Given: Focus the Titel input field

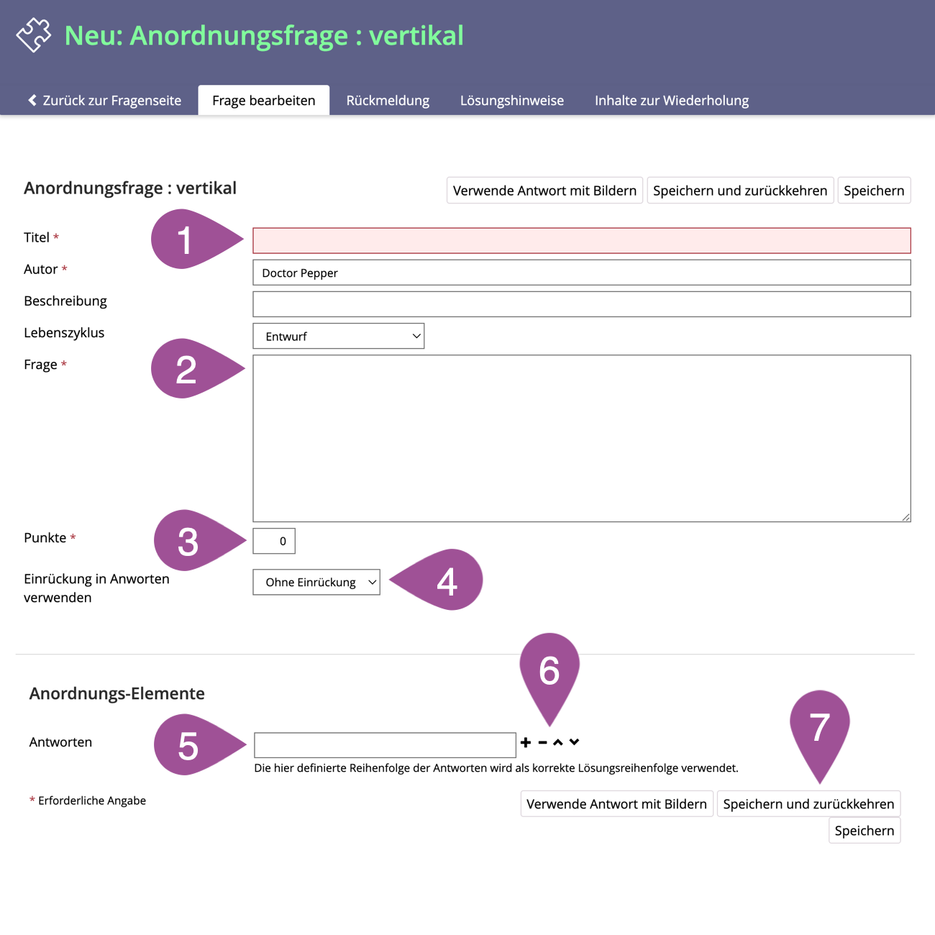Looking at the screenshot, I should (x=581, y=240).
